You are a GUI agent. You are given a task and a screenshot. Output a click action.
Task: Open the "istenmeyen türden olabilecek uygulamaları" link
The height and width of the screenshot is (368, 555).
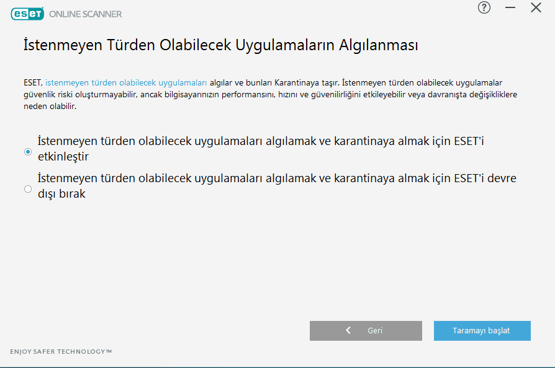[x=126, y=82]
